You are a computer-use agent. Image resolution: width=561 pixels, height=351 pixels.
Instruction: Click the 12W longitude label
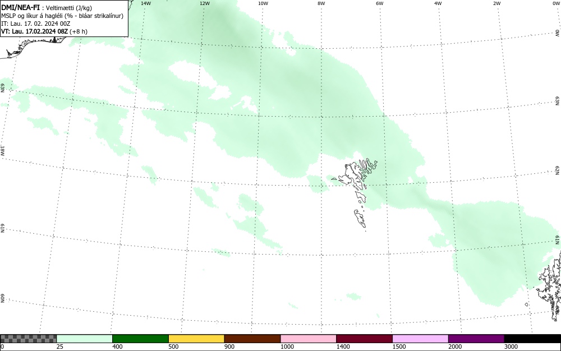click(x=205, y=3)
